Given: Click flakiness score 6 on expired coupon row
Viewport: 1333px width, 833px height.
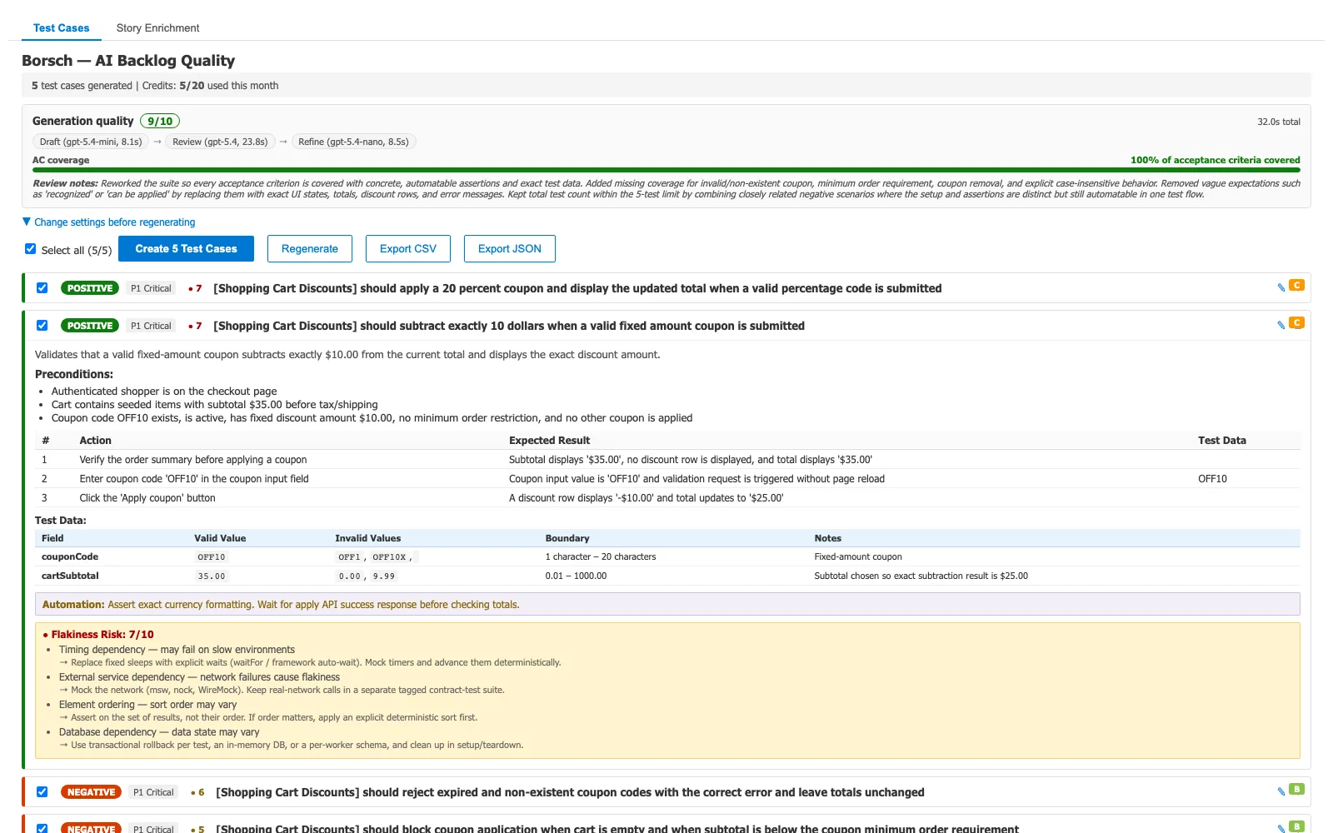Looking at the screenshot, I should (198, 792).
